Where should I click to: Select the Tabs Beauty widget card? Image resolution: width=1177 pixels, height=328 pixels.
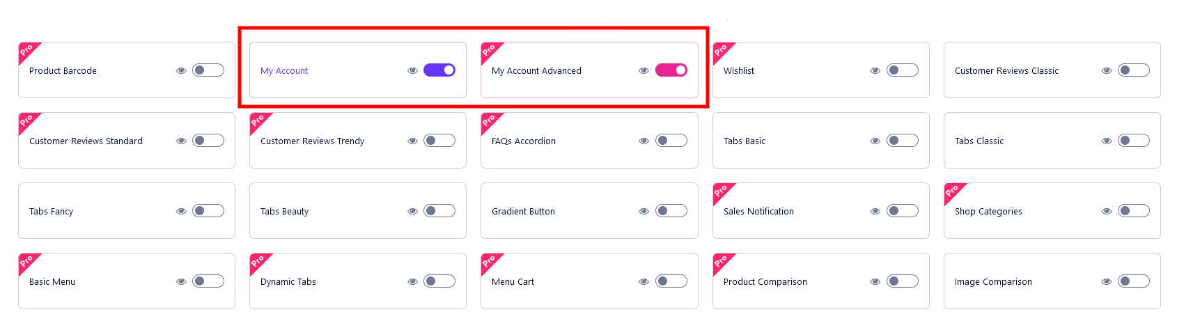[x=358, y=211]
